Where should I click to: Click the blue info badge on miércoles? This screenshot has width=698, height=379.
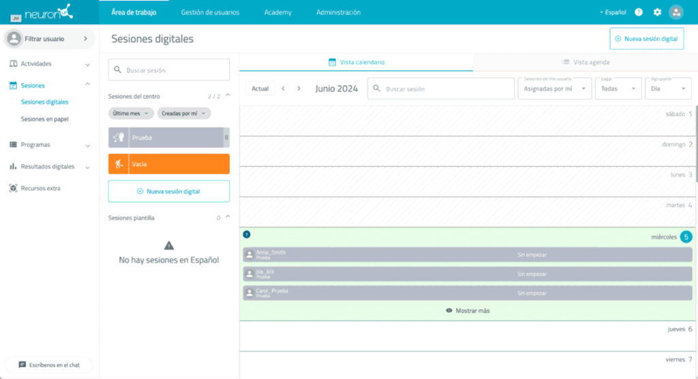(x=247, y=234)
